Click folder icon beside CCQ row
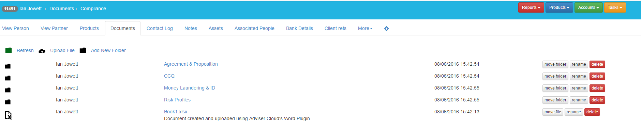 point(8,78)
